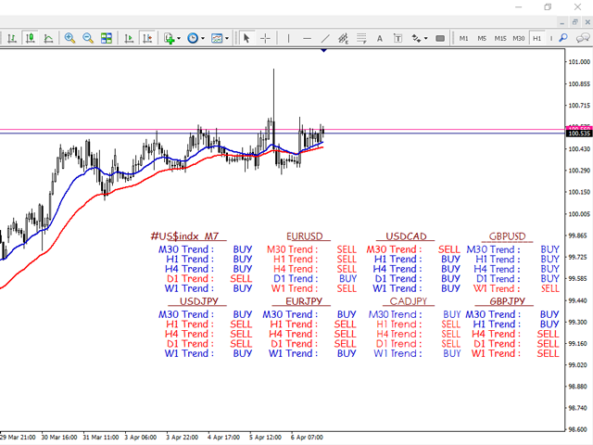Switch timeframe to M30
Screen dimensions: 593x445
[518, 38]
